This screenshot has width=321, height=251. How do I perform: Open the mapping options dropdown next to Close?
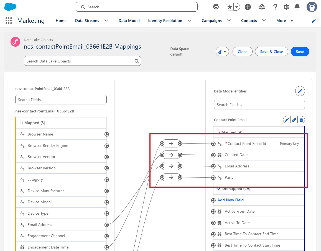(x=222, y=52)
